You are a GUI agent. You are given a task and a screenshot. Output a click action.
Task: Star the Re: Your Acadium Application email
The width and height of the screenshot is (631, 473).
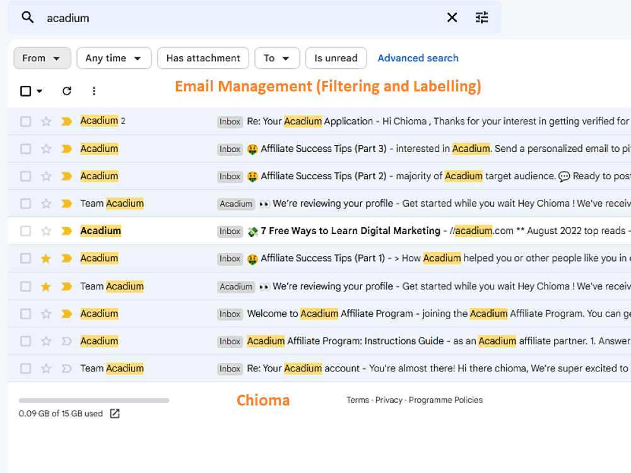(46, 121)
